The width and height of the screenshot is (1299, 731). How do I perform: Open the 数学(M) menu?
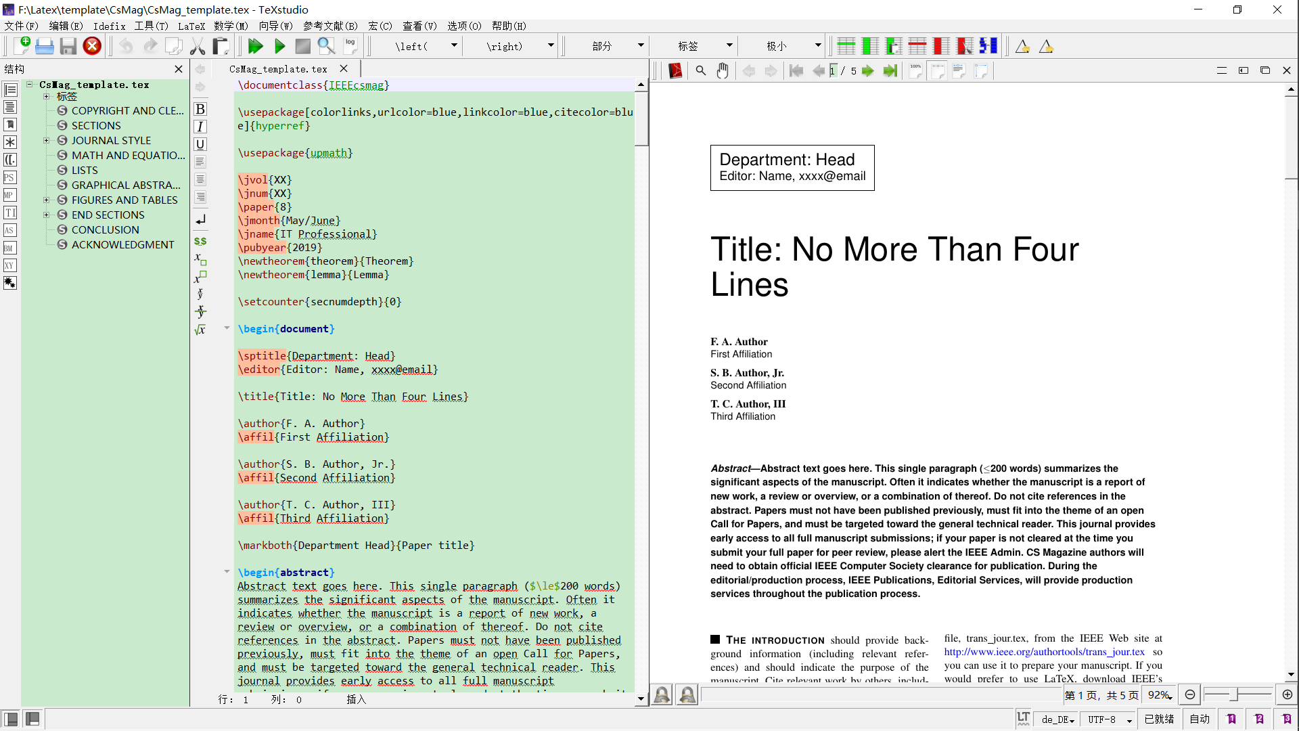(230, 26)
